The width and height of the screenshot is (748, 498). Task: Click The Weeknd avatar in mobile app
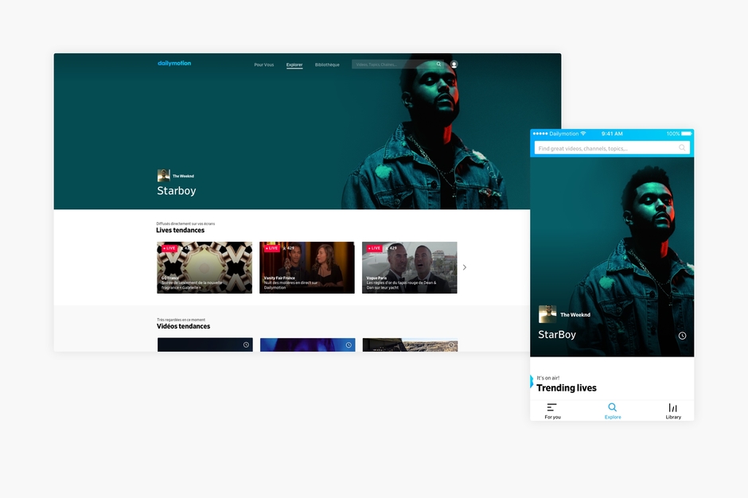coord(547,314)
